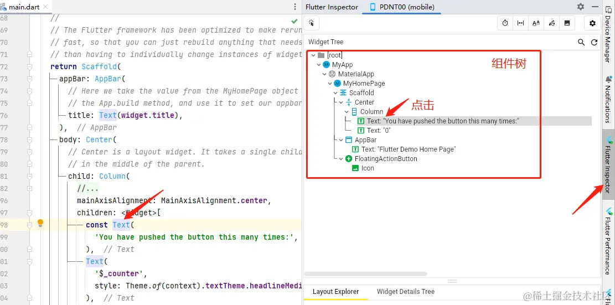Select the PDNT00 (mobile) device tab
Image resolution: width=615 pixels, height=305 pixels.
pyautogui.click(x=402, y=7)
